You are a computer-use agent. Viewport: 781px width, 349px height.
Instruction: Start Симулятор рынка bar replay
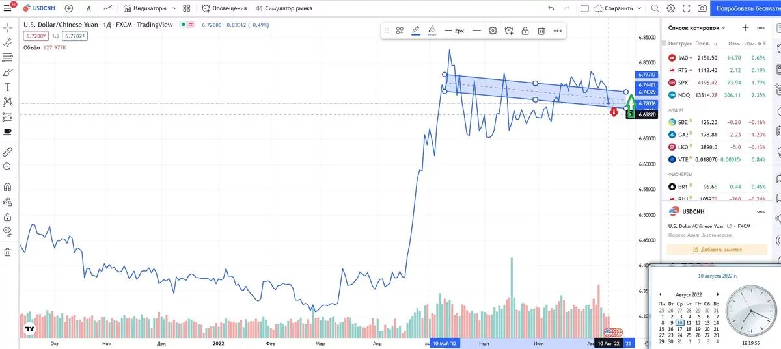pos(283,8)
